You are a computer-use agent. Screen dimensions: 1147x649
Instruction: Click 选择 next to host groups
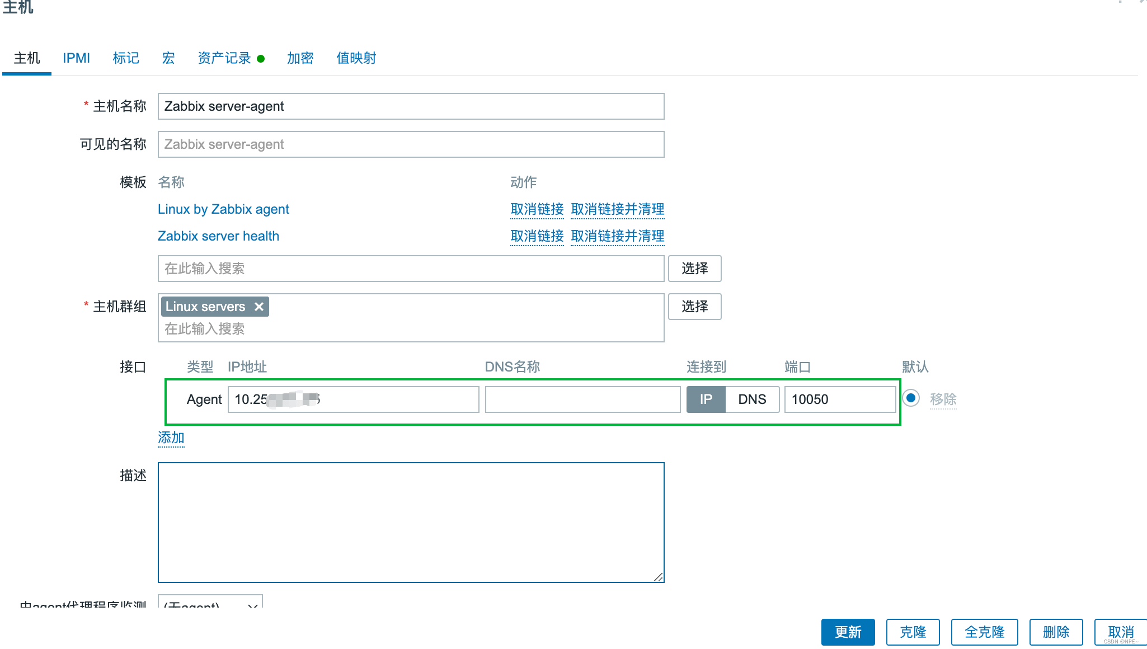pyautogui.click(x=695, y=307)
